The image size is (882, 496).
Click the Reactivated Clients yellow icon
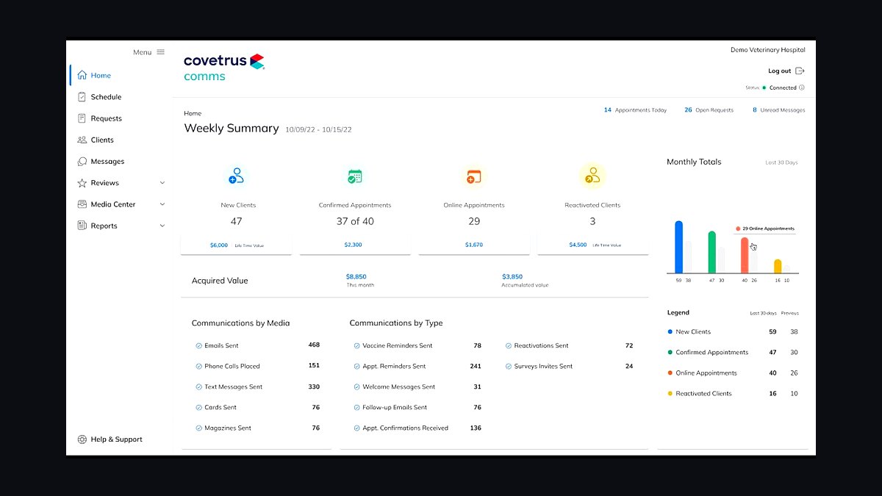592,176
